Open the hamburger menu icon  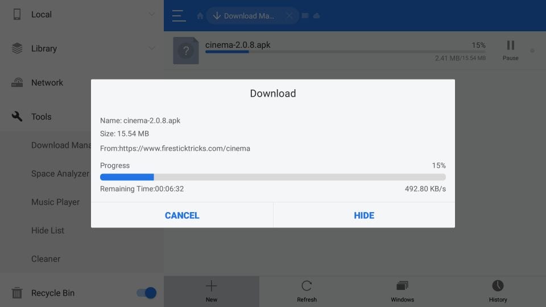pos(179,16)
